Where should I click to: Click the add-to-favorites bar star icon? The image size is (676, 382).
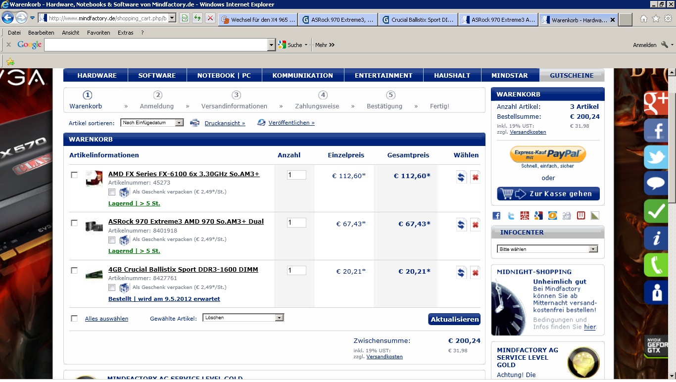click(x=10, y=61)
